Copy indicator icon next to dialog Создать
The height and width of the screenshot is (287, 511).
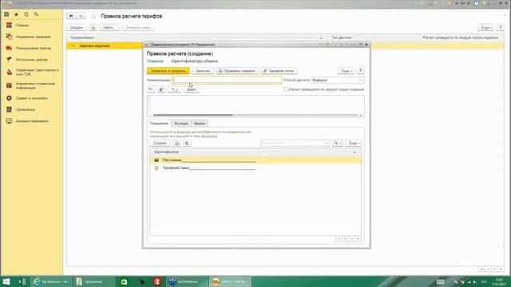coord(176,143)
